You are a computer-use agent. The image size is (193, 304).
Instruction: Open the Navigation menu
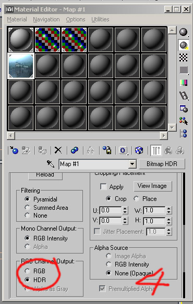pyautogui.click(x=46, y=19)
